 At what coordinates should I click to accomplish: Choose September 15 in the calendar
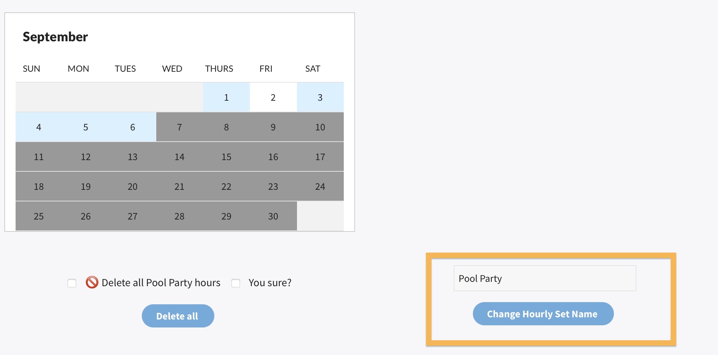(226, 157)
